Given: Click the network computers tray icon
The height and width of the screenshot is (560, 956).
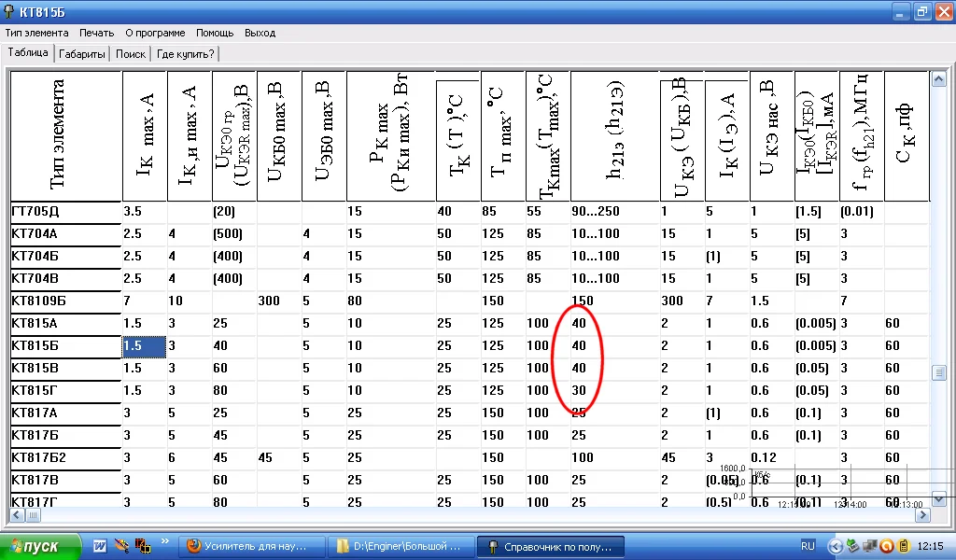Looking at the screenshot, I should [870, 547].
